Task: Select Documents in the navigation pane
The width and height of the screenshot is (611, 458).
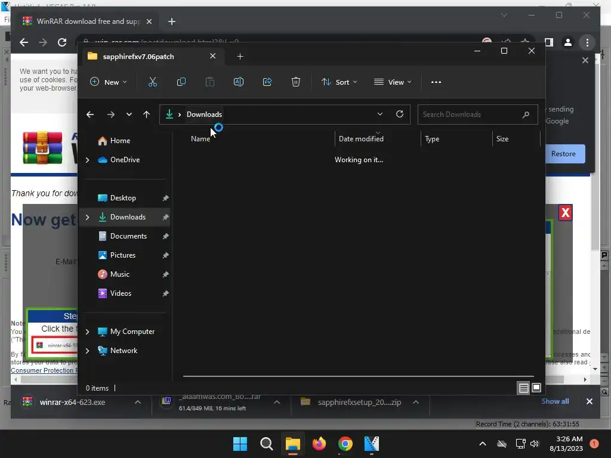Action: [128, 236]
